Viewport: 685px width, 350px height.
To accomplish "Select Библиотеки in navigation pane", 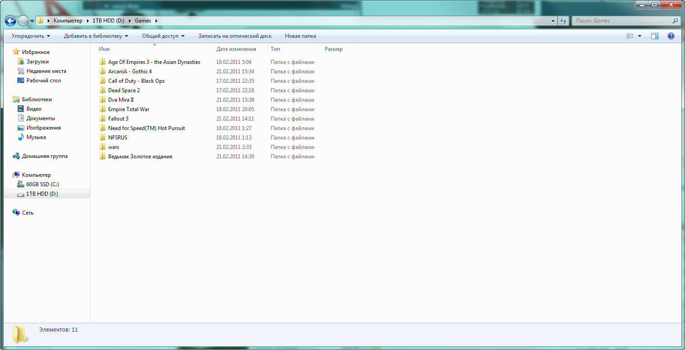I will [x=37, y=99].
